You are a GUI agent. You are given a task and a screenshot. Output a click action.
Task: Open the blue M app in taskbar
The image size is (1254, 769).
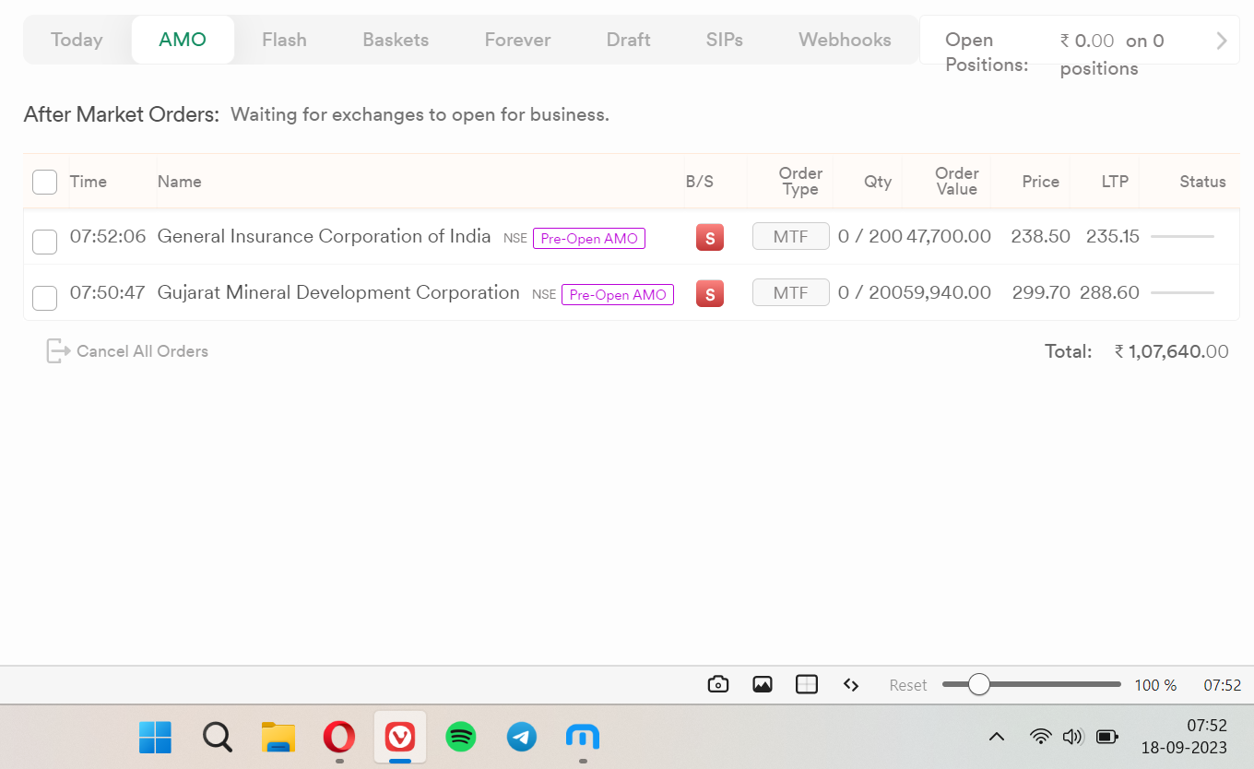point(583,737)
